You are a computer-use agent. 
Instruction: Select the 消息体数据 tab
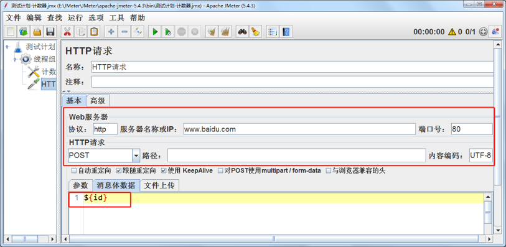pyautogui.click(x=116, y=185)
